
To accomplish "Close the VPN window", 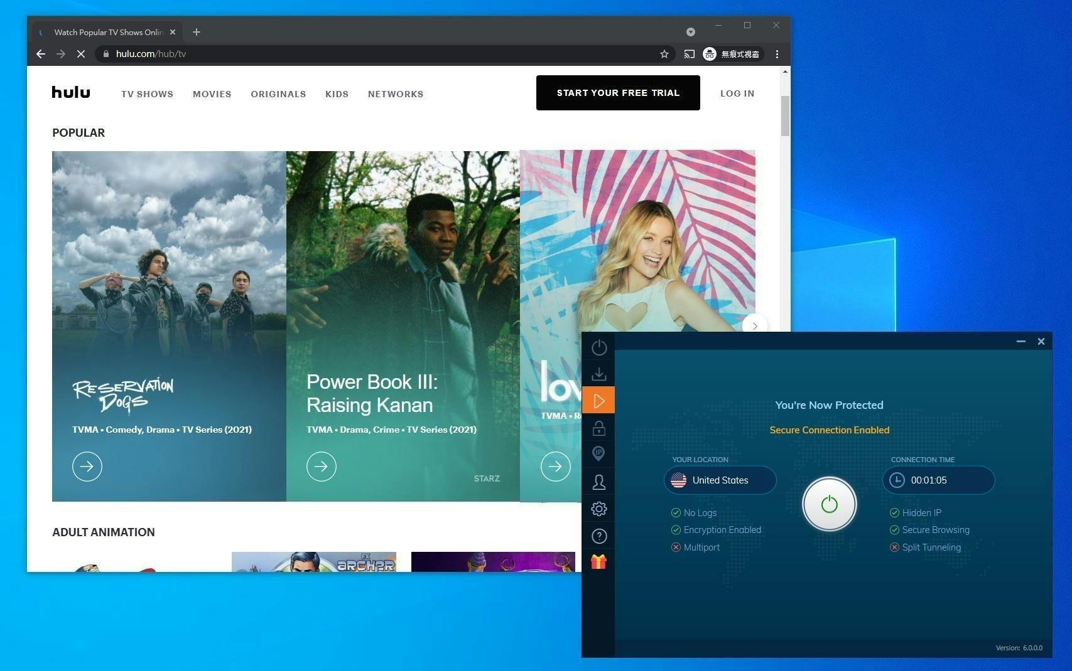I will click(1041, 341).
